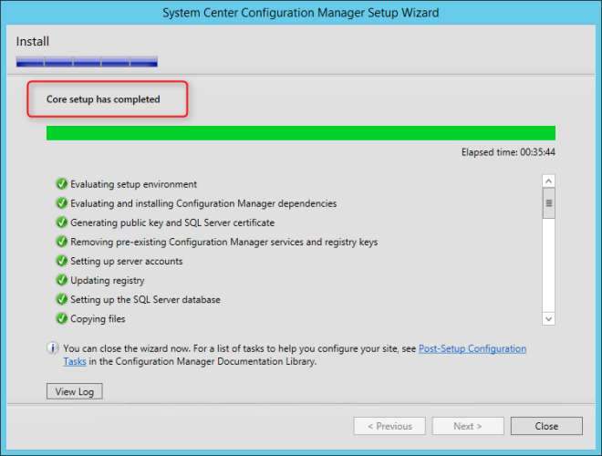Viewport: 602px width, 456px height.
Task: Click the information icon near the closing note
Action: (x=54, y=348)
